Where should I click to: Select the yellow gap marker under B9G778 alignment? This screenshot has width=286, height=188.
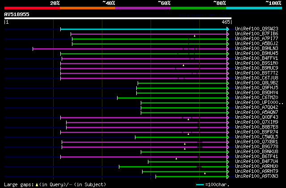(x=185, y=149)
